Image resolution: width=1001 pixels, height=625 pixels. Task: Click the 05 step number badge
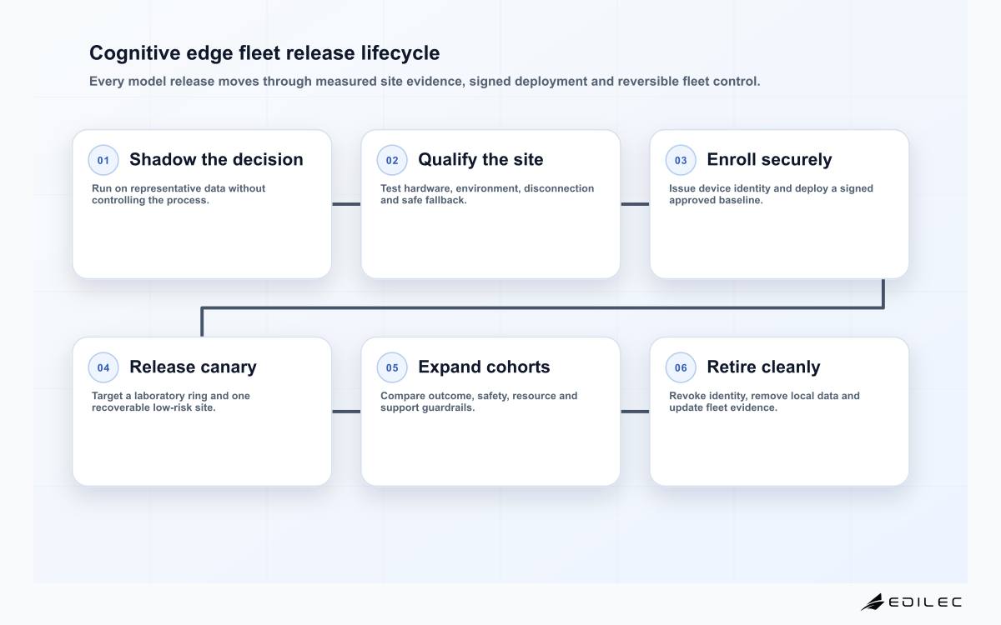(392, 367)
